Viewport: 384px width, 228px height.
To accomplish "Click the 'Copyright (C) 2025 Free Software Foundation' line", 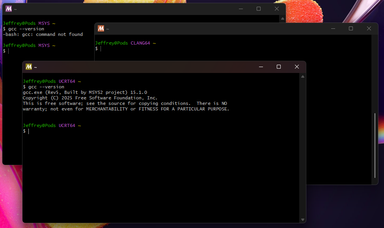I will click(90, 98).
